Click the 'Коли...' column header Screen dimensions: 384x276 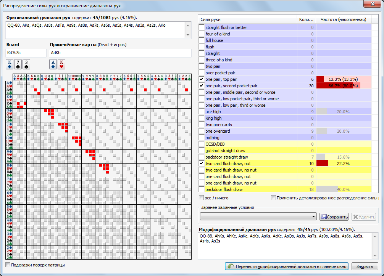pos(306,19)
